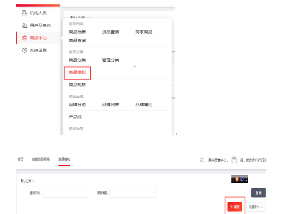Open 系统设置 in the sidebar
Image resolution: width=281 pixels, height=214 pixels.
(38, 50)
